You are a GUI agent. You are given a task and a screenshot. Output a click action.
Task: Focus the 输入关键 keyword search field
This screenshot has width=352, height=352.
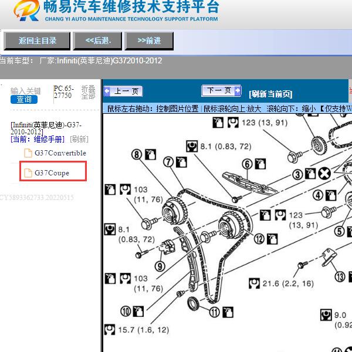click(x=26, y=91)
